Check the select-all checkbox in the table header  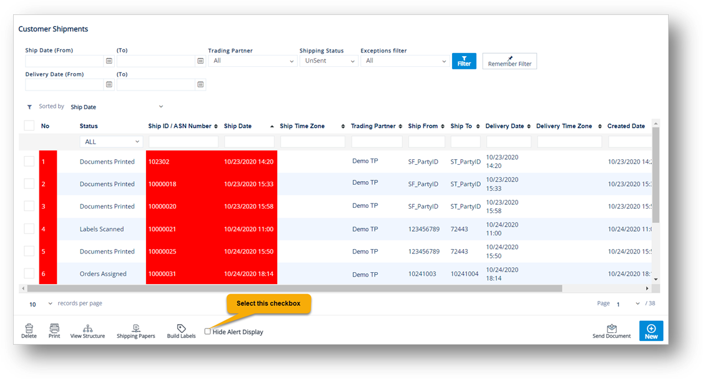[x=29, y=125]
